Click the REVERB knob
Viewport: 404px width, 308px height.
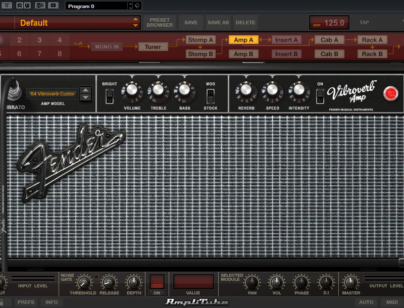pos(246,90)
